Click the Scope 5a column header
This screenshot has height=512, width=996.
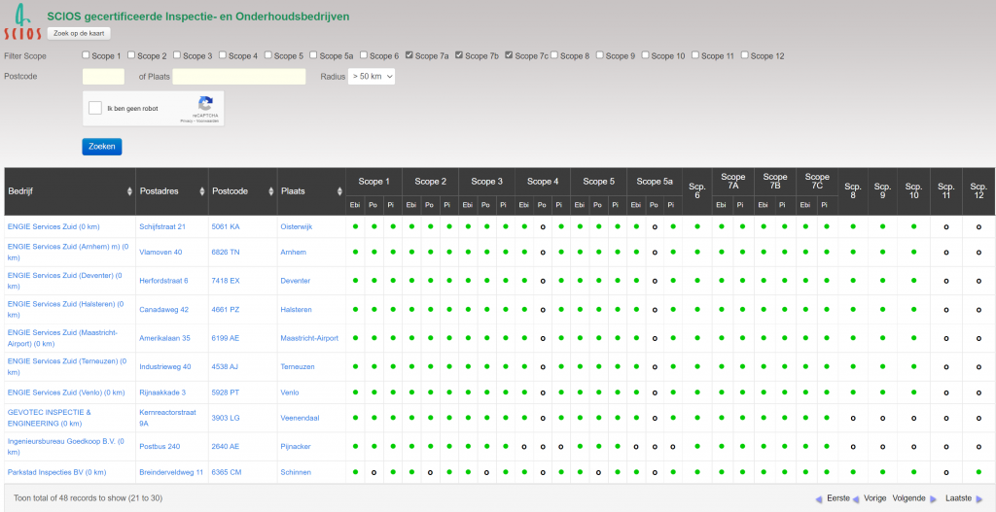tap(655, 182)
